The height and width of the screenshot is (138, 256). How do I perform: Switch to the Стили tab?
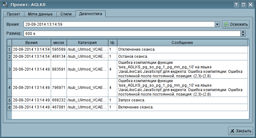coord(66,14)
